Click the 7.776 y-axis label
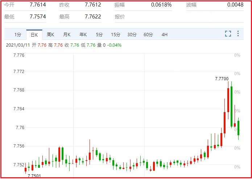Screen dimensions: 252x179 (x=19, y=55)
